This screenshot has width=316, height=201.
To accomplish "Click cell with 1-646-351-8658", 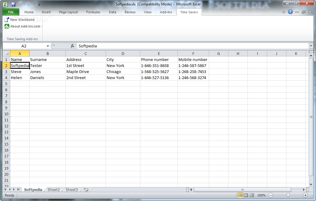I will 159,65.
